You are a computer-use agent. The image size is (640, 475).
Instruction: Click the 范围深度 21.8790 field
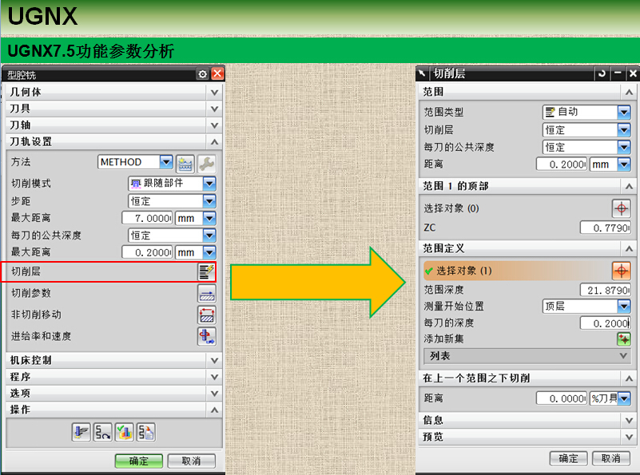606,290
